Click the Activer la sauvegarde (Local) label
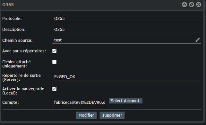This screenshot has width=206, height=125. click(23, 91)
